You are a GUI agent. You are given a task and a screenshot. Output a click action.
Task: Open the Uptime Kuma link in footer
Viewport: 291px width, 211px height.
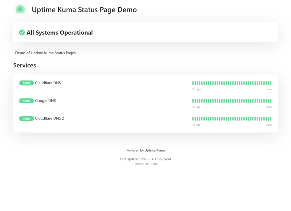(154, 151)
